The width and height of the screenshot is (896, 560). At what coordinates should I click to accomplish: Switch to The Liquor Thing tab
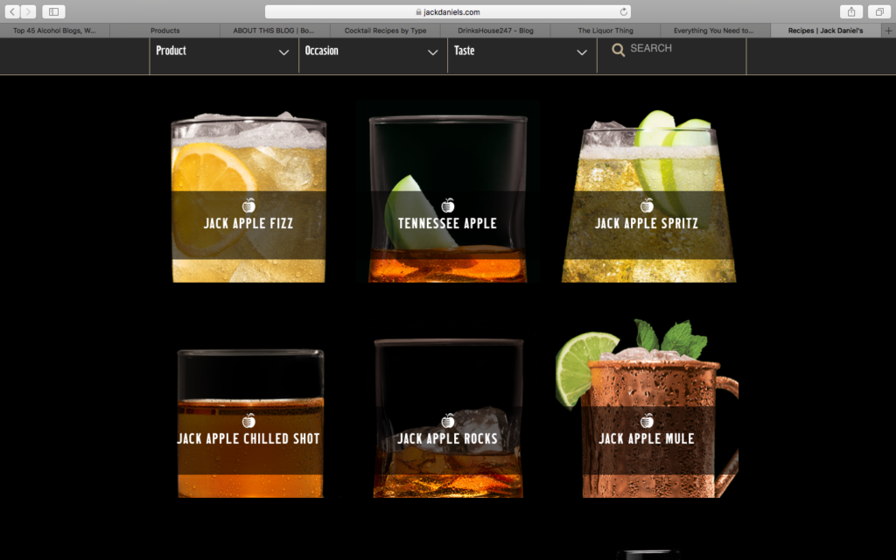click(605, 31)
